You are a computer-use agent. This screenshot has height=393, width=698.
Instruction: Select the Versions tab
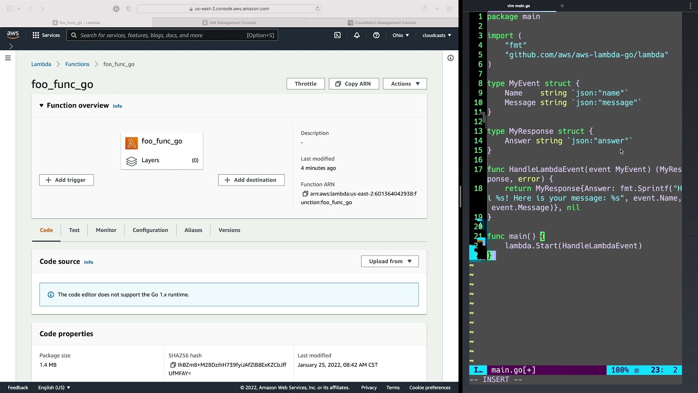click(x=229, y=230)
